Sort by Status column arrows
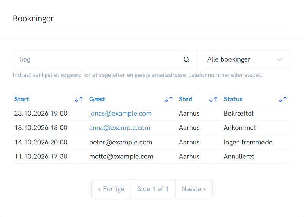 tap(282, 99)
